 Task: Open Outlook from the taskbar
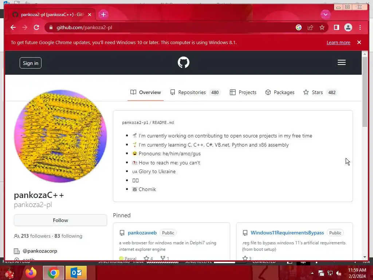pyautogui.click(x=76, y=273)
